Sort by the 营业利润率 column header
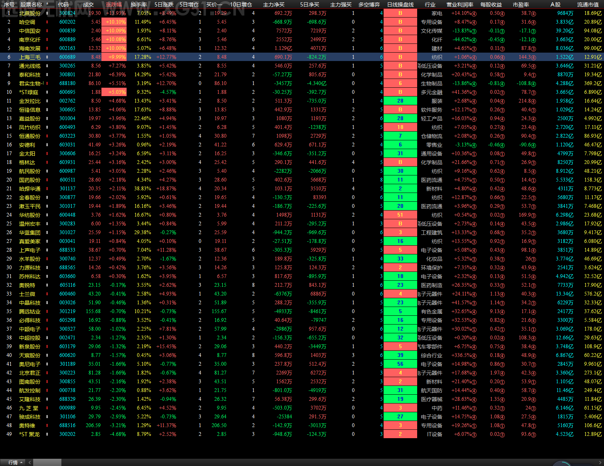Viewport: 604px width, 466px height. point(460,5)
